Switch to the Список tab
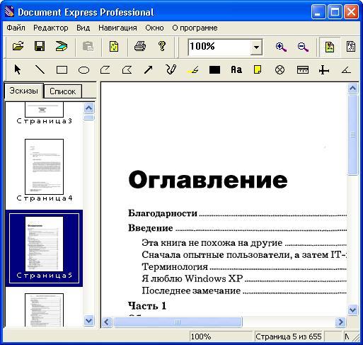 tap(63, 91)
